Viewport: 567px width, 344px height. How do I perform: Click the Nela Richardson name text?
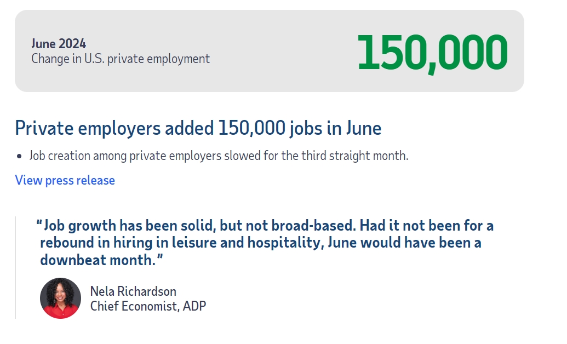pos(133,291)
